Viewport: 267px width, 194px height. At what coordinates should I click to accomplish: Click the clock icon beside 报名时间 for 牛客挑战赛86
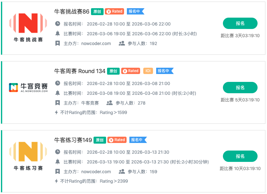point(57,24)
